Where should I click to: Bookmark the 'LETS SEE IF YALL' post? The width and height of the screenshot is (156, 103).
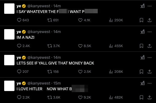[x=141, y=72]
